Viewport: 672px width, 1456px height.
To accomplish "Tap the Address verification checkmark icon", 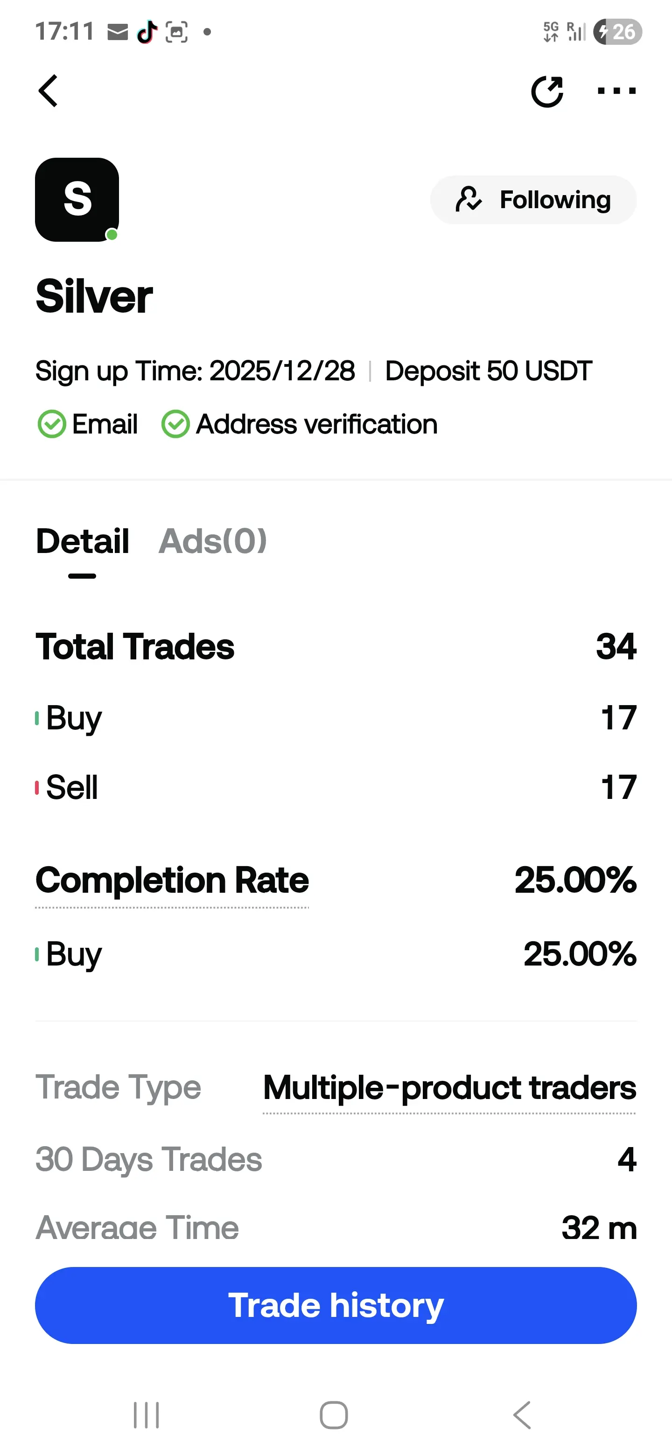I will tap(175, 424).
